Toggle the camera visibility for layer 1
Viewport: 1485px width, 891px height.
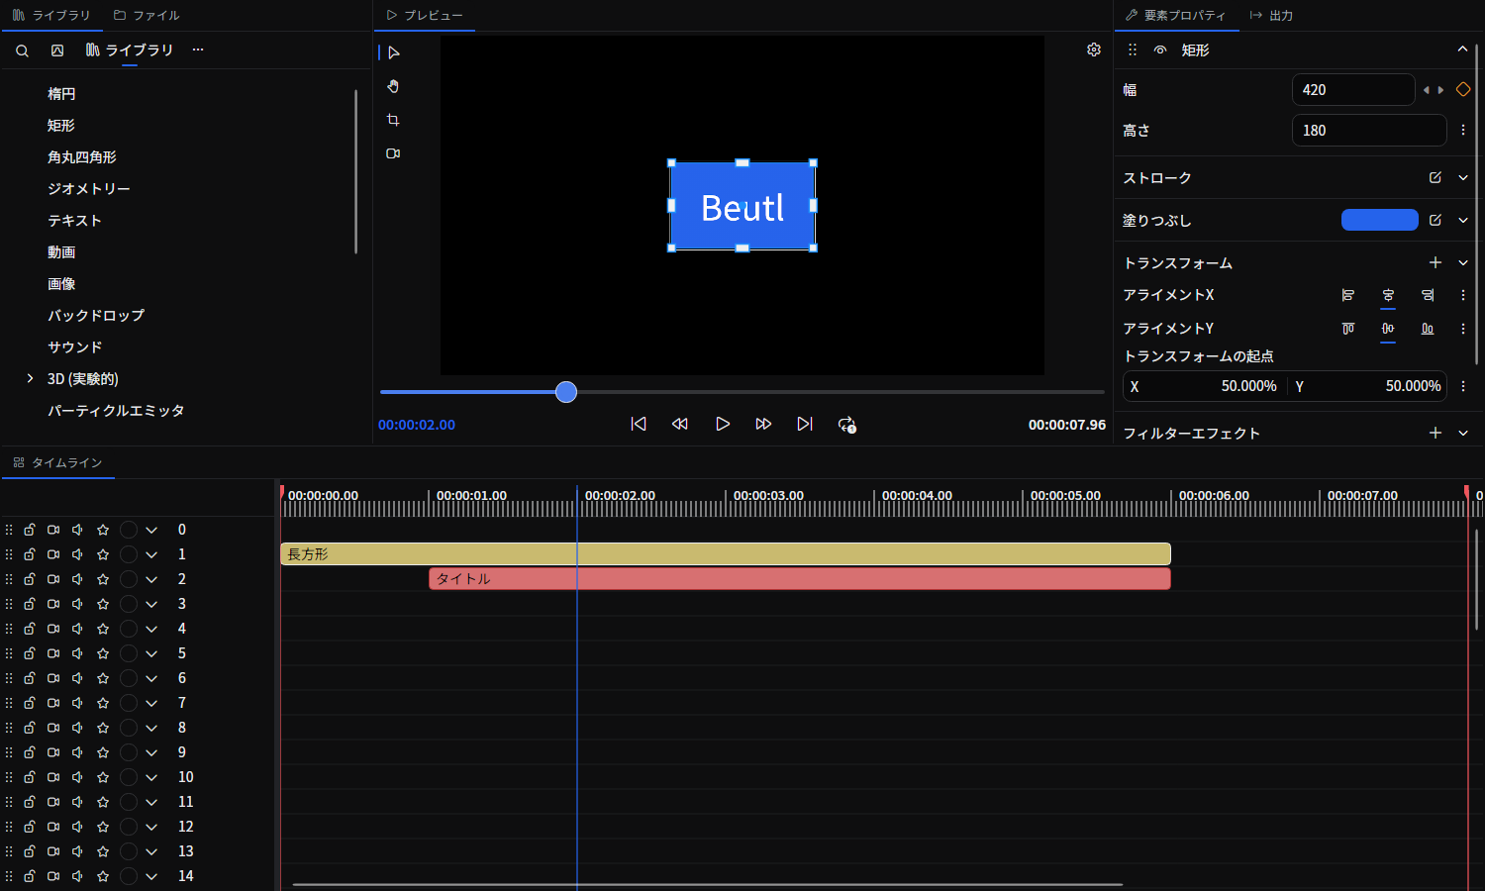[x=53, y=554]
